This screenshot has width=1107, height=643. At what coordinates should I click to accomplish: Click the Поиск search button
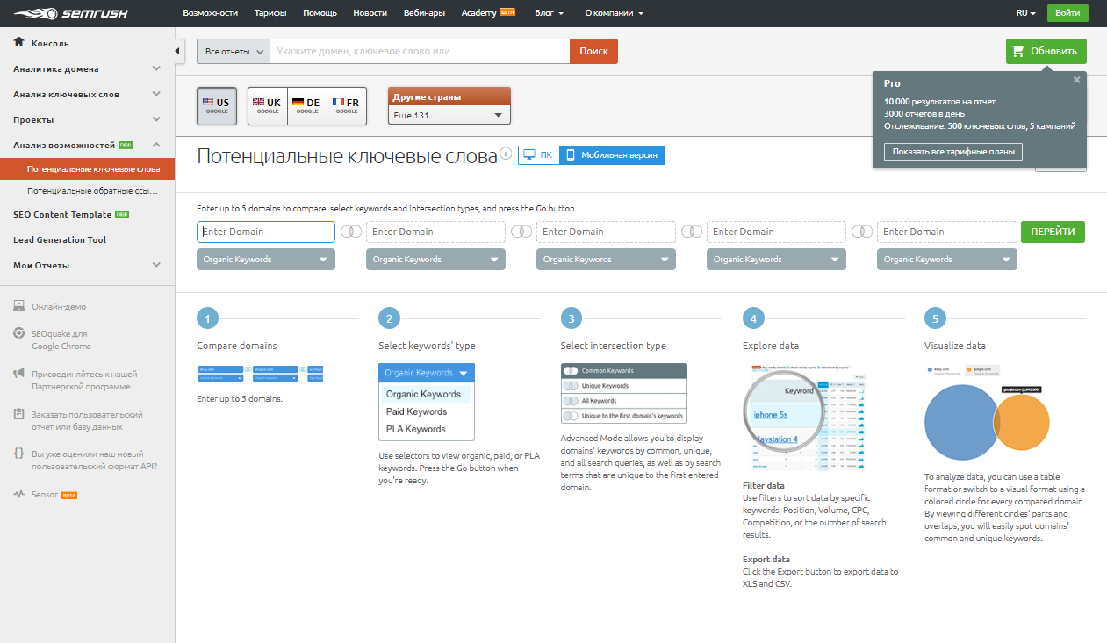[593, 51]
